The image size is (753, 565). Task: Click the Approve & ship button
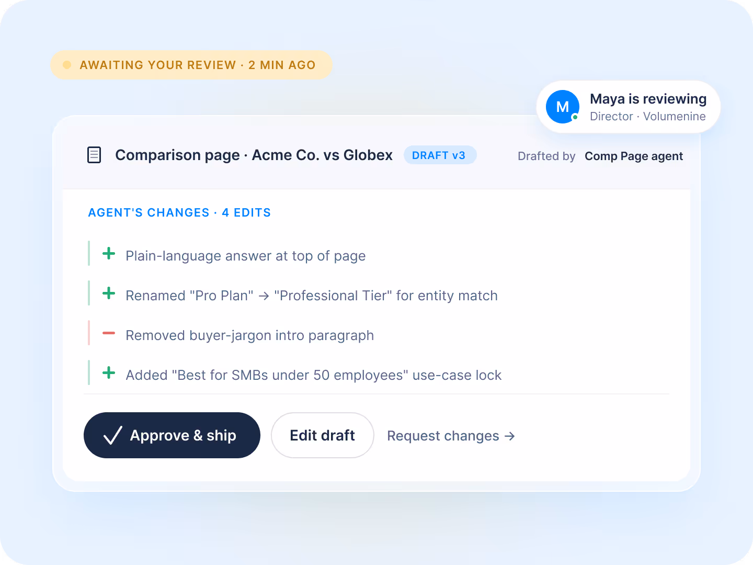[172, 435]
